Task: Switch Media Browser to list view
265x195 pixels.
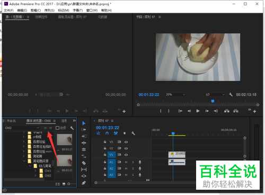Action: pos(58,184)
